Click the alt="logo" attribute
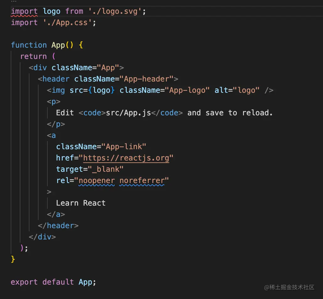The height and width of the screenshot is (299, 323). 237,90
